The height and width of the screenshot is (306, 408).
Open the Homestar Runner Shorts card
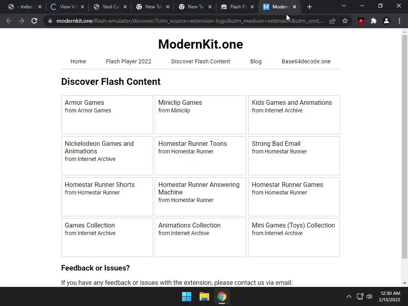107,197
